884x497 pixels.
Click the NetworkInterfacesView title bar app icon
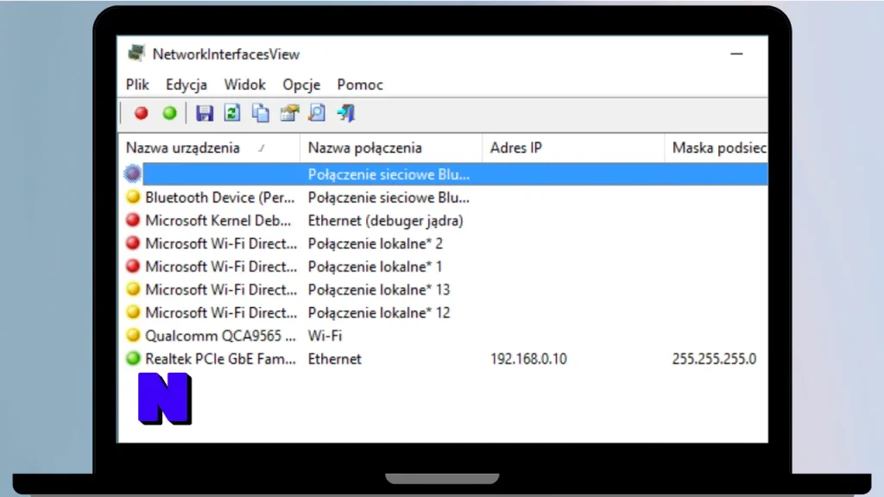[x=136, y=53]
